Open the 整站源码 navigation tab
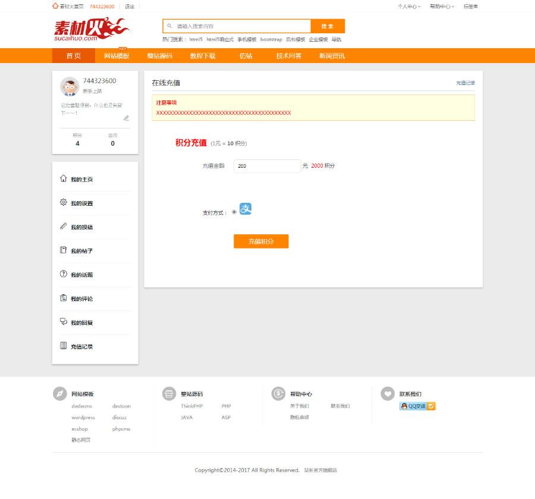The image size is (535, 499). 160,56
